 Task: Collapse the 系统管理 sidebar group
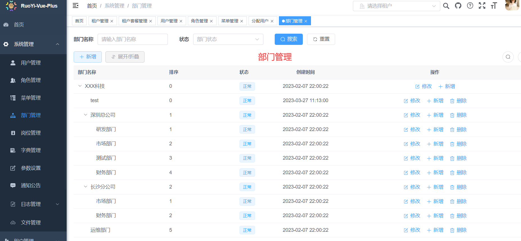point(33,44)
